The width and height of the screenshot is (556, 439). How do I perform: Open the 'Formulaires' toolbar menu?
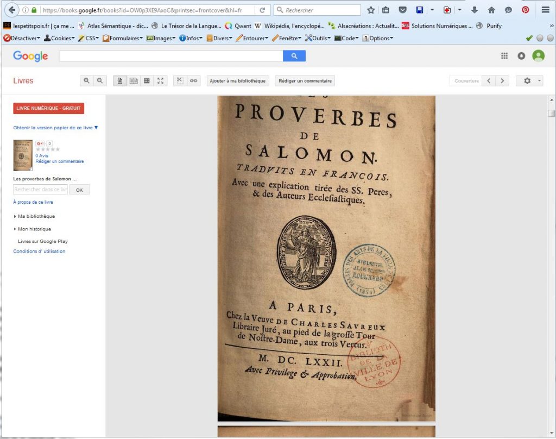tap(123, 38)
